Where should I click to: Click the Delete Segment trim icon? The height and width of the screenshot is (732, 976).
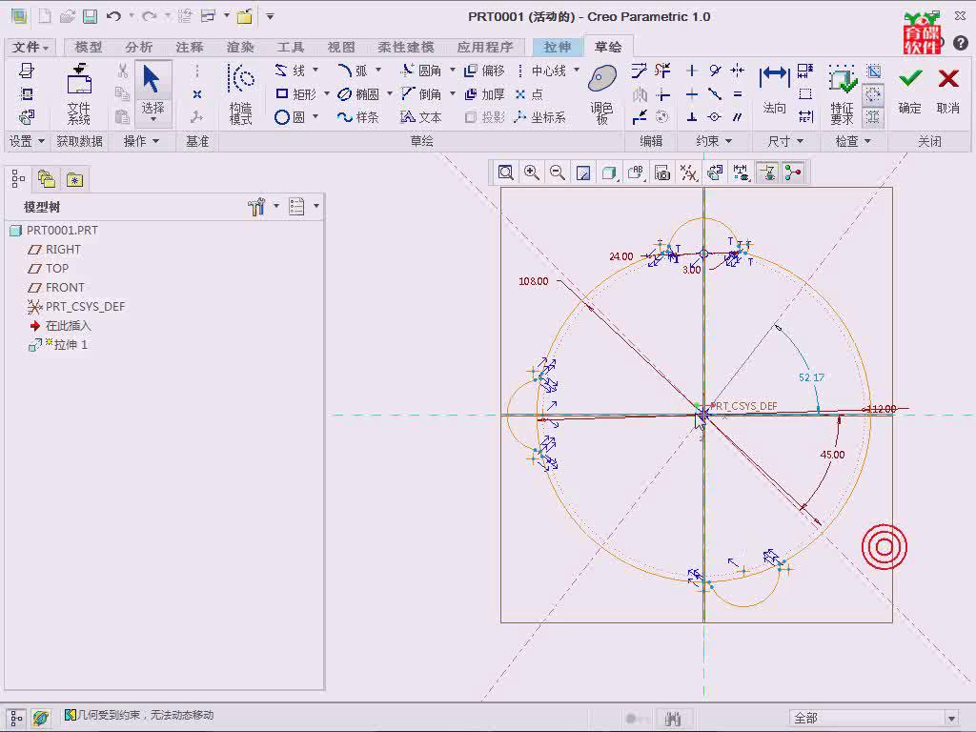[x=662, y=71]
